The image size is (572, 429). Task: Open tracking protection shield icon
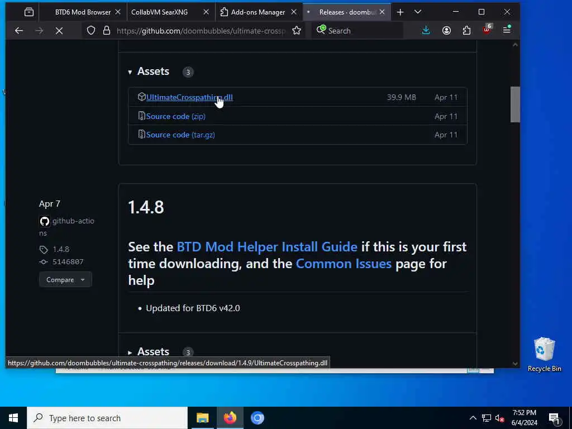[x=91, y=31]
